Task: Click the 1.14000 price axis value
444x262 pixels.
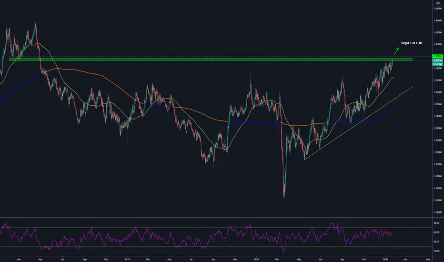Action: (x=438, y=200)
